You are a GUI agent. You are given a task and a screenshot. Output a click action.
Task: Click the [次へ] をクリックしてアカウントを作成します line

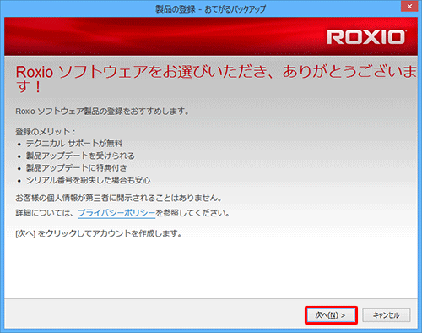tap(99, 233)
